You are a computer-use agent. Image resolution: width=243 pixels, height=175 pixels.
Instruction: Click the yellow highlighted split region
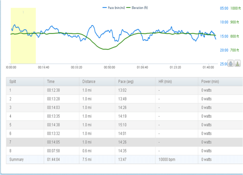pos(23,35)
